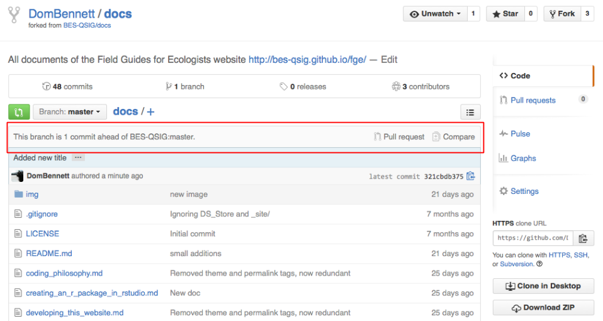Viewport: 603px width, 321px height.
Task: Open developing_this_website.md file
Action: (75, 313)
